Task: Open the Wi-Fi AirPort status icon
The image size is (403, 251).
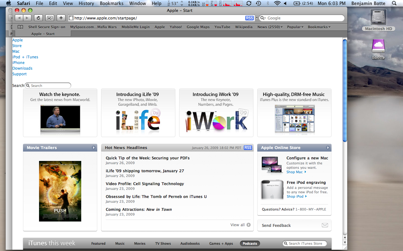Action: pyautogui.click(x=277, y=3)
